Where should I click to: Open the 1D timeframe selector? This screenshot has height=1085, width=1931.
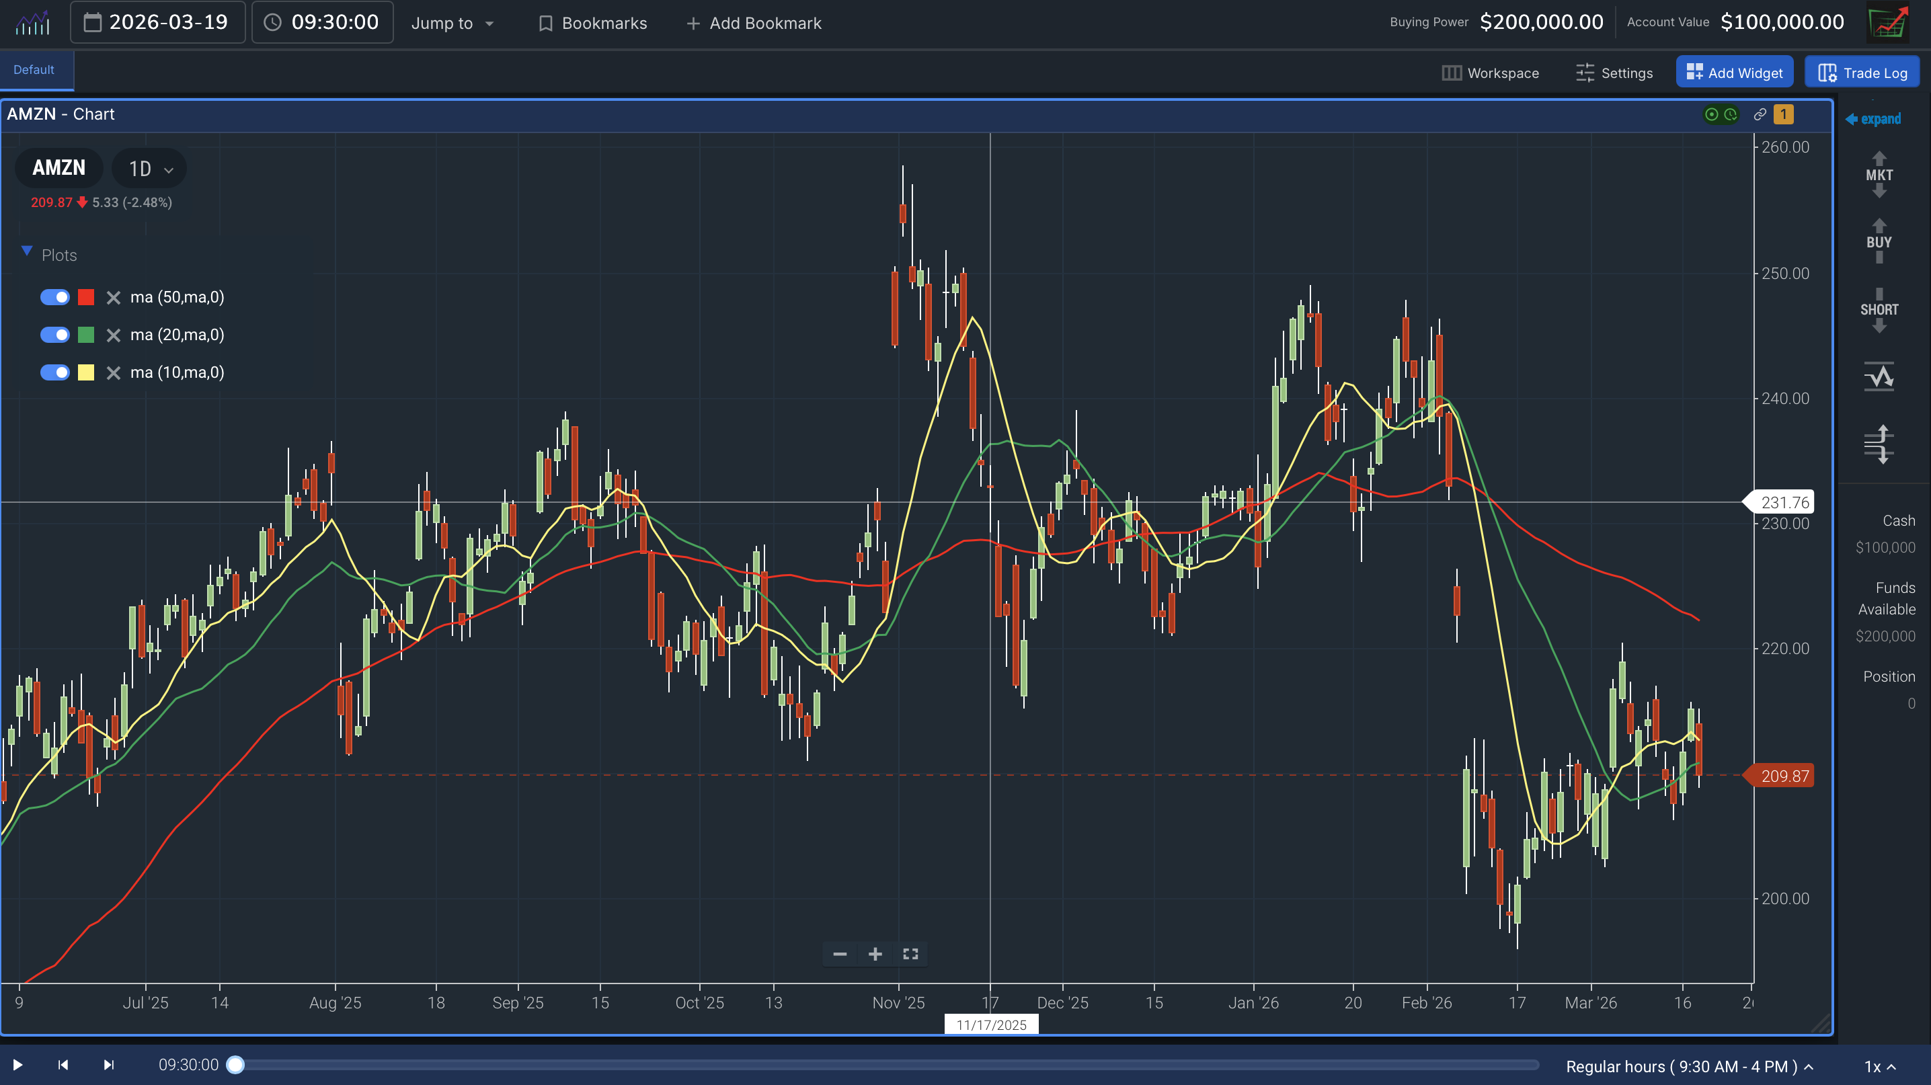pos(148,168)
